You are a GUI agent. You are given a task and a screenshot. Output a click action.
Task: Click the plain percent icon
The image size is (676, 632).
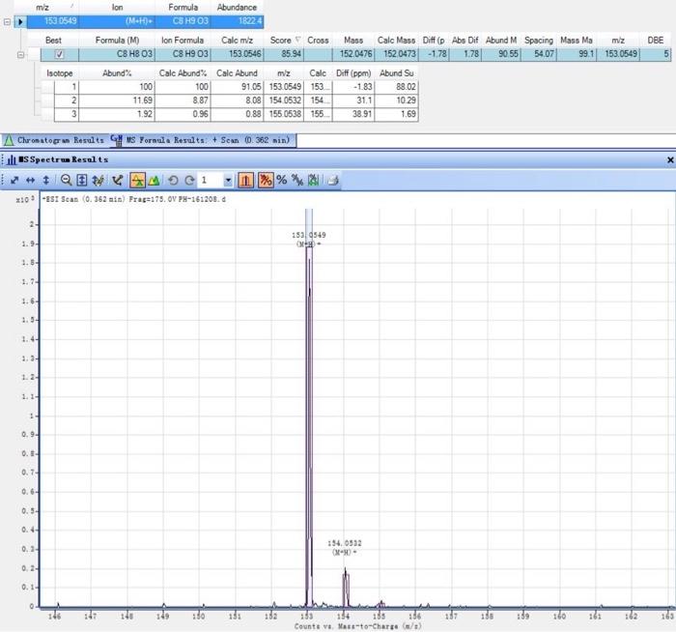(x=282, y=181)
